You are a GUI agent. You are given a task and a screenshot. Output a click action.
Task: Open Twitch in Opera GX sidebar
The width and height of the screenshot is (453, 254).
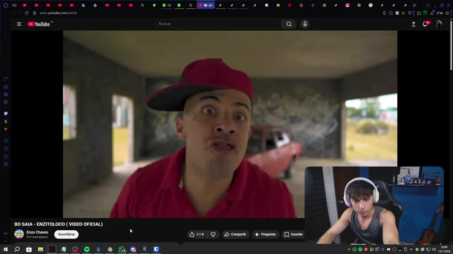(6, 114)
